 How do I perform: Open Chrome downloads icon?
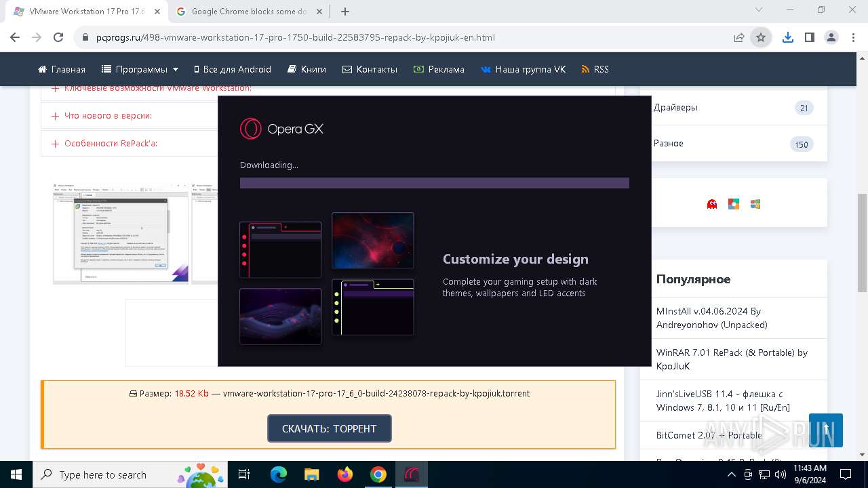click(788, 37)
